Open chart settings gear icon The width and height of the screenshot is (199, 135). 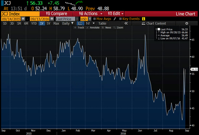pos(187,24)
